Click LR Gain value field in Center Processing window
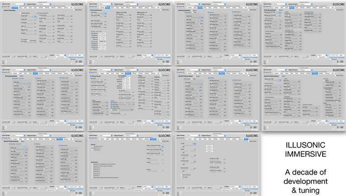Viewport: 346px width, 196px height. [35, 17]
